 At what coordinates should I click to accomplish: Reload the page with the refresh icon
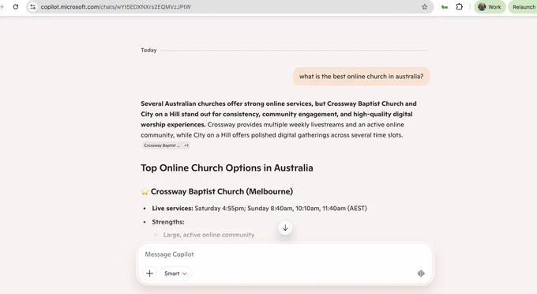pyautogui.click(x=16, y=7)
